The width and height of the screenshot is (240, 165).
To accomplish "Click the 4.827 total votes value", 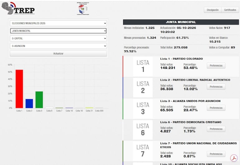I will click(166, 131).
